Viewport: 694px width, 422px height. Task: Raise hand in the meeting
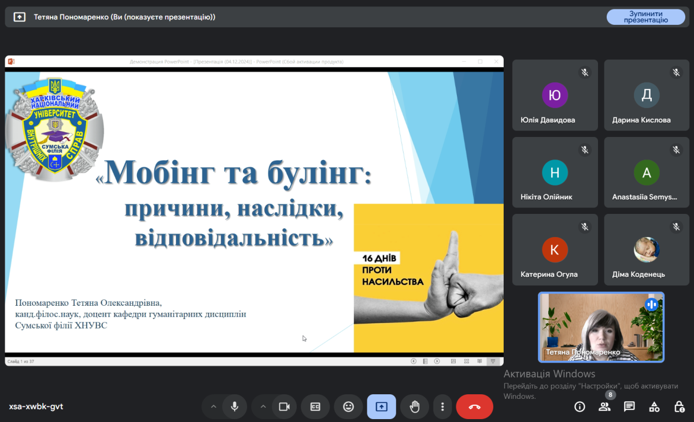(414, 406)
